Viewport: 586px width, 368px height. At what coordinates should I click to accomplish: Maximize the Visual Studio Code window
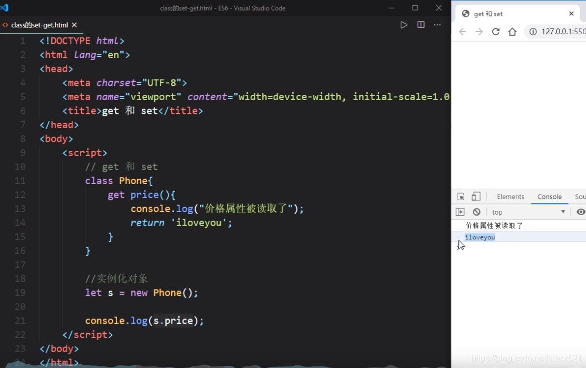point(415,8)
